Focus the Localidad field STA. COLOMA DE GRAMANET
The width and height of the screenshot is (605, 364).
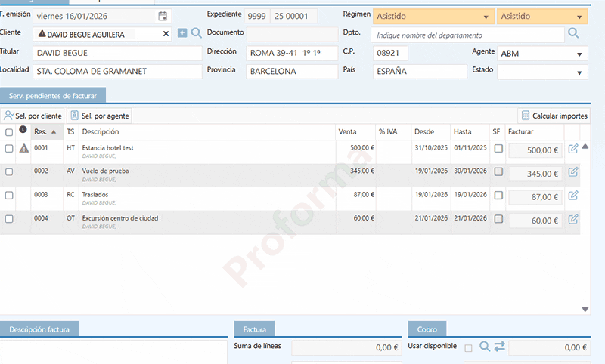coord(117,72)
